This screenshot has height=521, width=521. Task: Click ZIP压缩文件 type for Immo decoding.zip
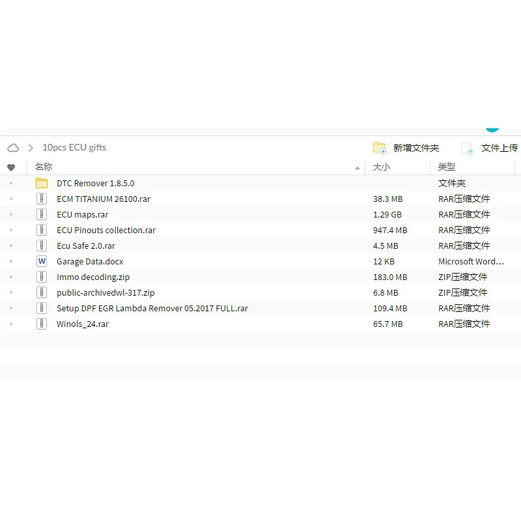462,277
